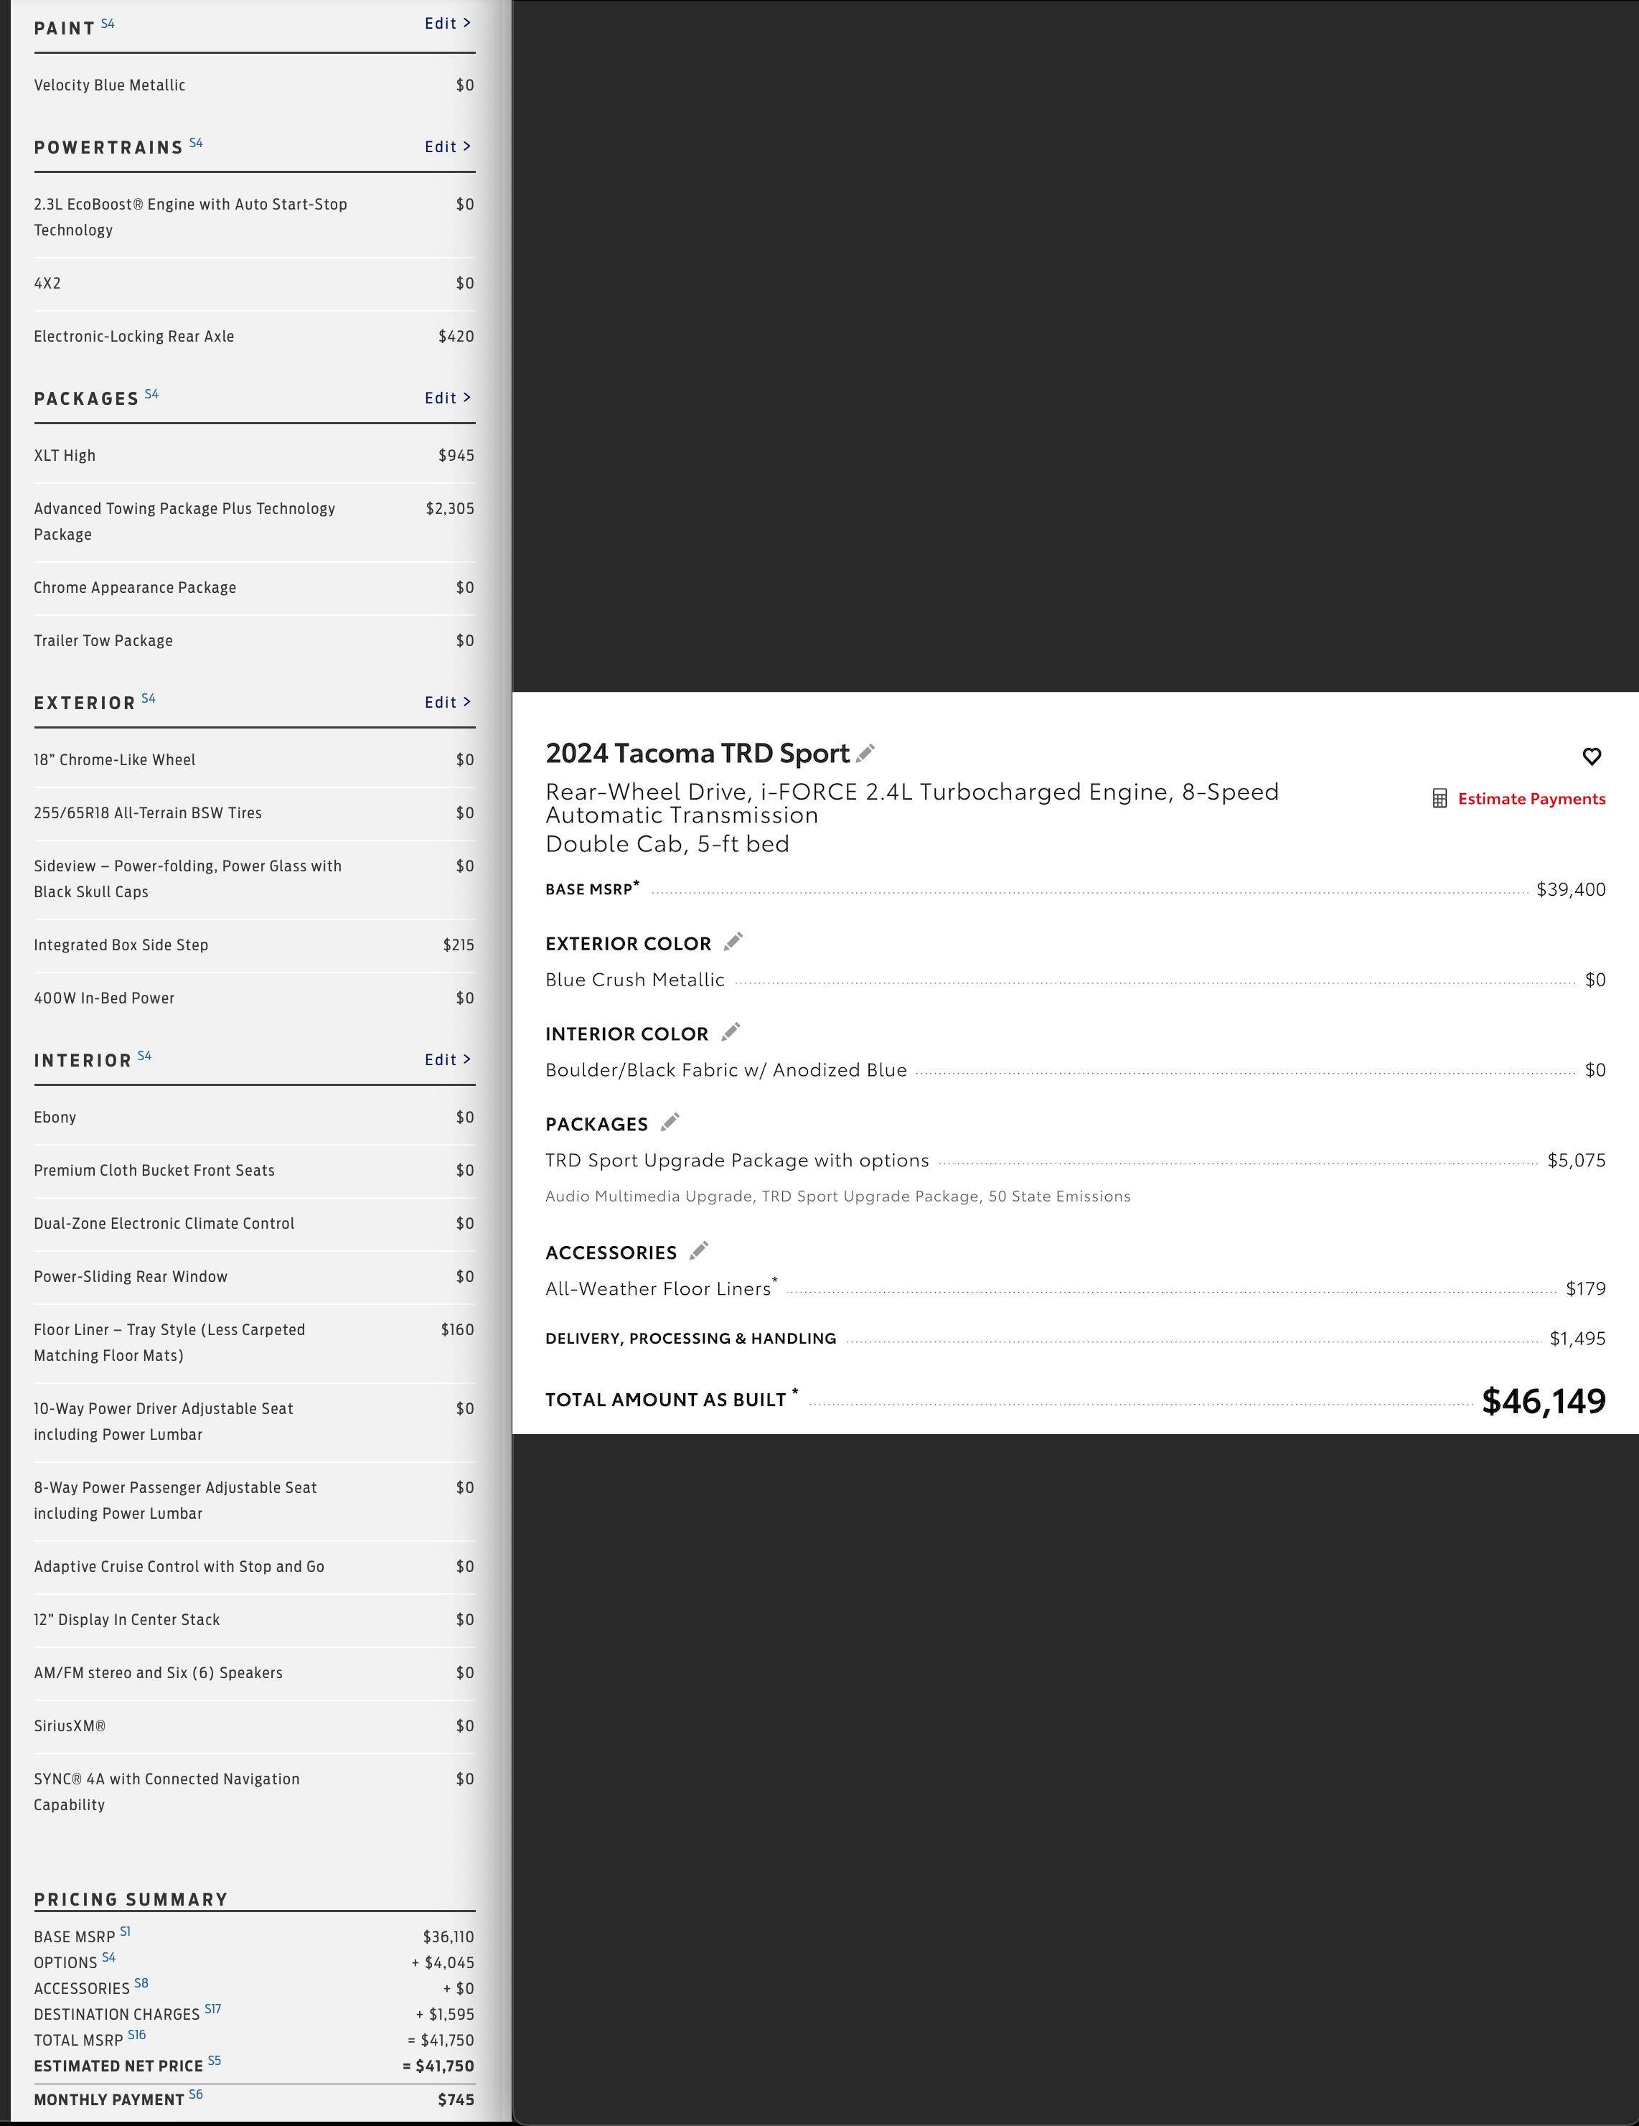Click the All-Weather Floor Liners accessory line

coord(1076,1288)
